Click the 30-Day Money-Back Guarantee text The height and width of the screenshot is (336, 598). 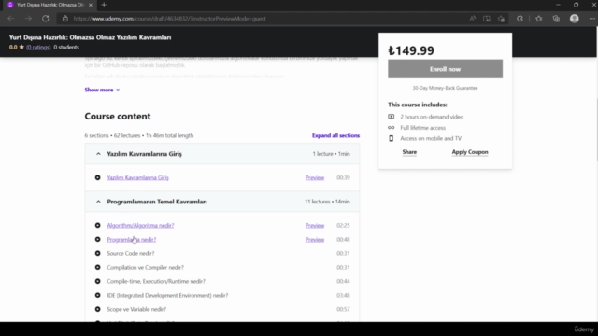click(x=445, y=88)
